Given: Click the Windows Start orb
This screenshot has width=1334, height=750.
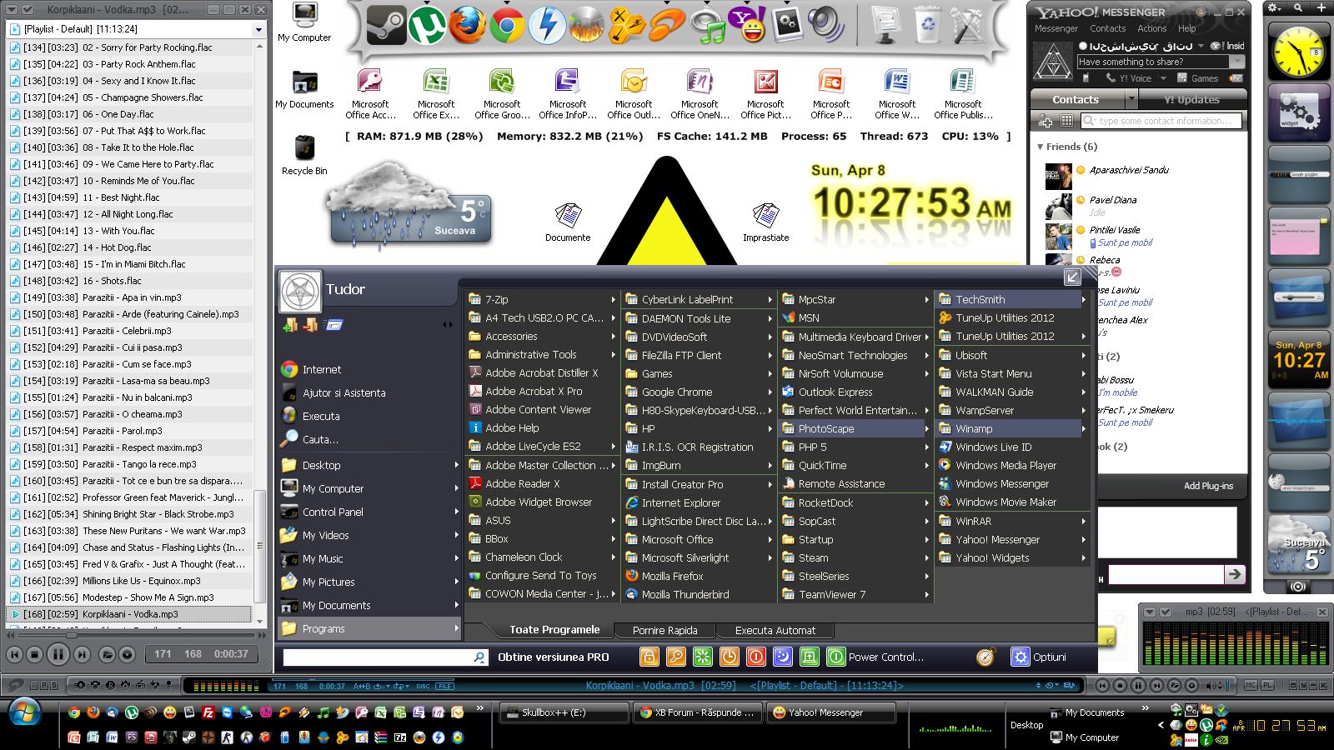Looking at the screenshot, I should 26,712.
